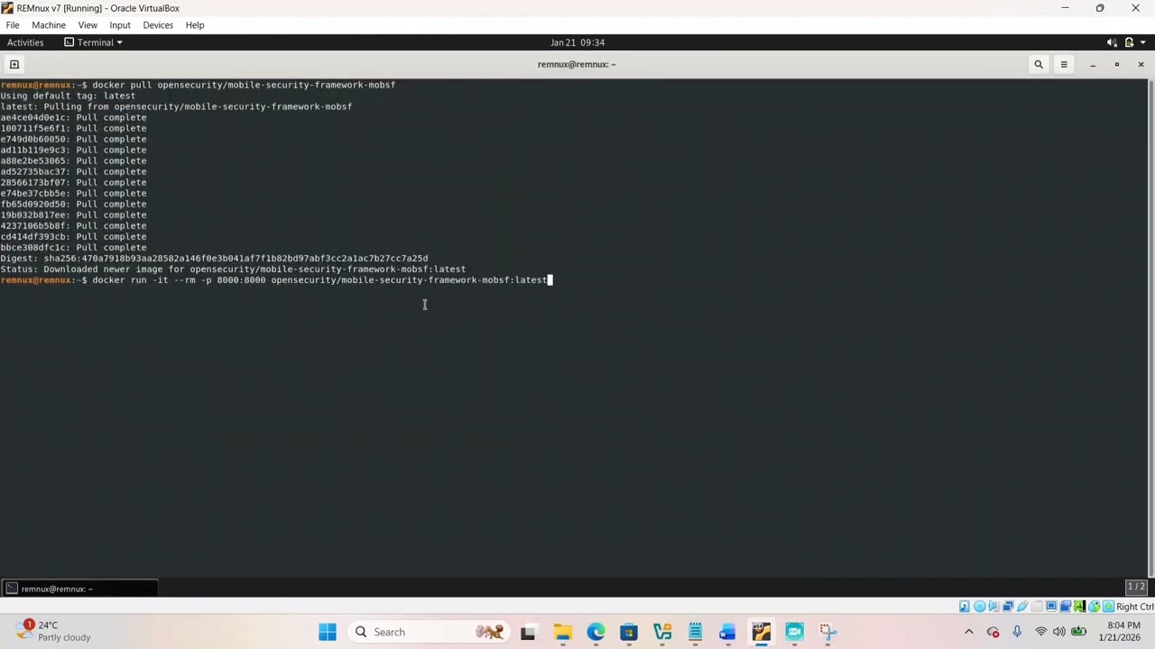Open GNOME power system menu arrow

click(x=1142, y=42)
